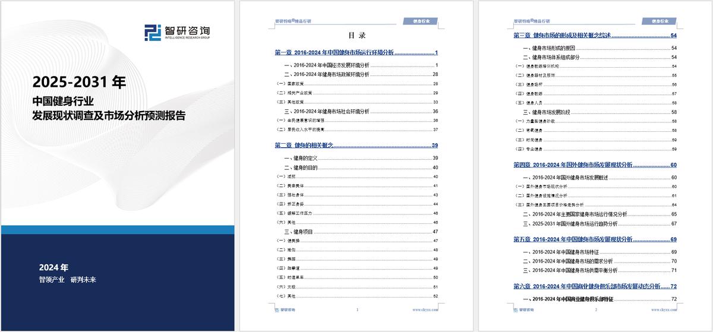Image resolution: width=713 pixels, height=332 pixels.
Task: Click the 目录 heading on page 1
Action: tap(356, 36)
